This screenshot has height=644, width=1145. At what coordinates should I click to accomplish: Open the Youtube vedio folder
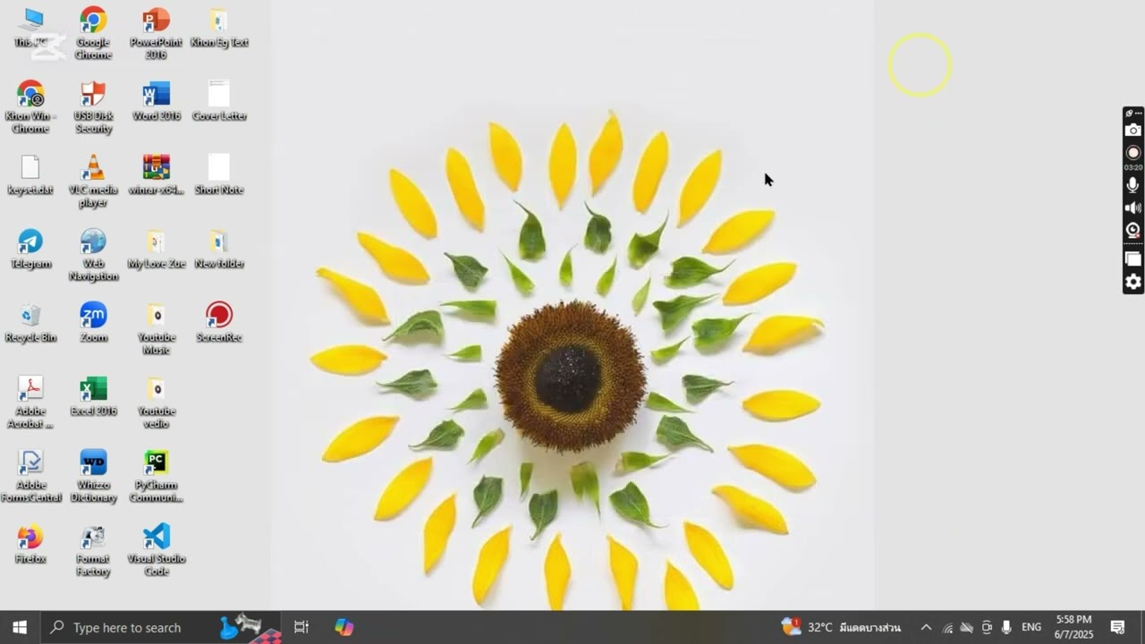[x=156, y=403]
